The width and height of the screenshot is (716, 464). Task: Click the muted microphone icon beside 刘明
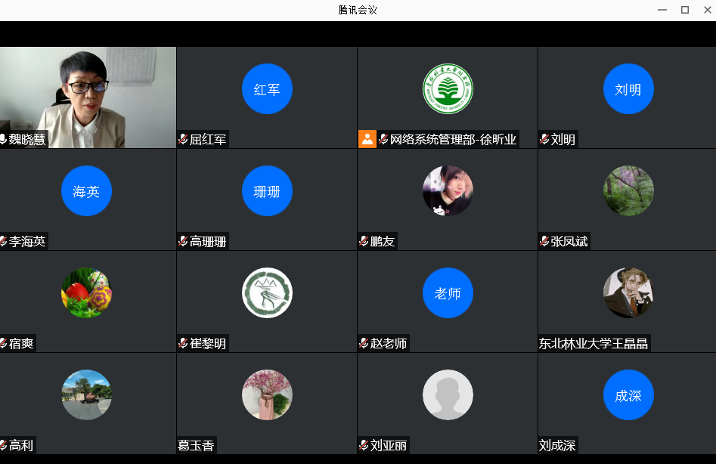(544, 139)
